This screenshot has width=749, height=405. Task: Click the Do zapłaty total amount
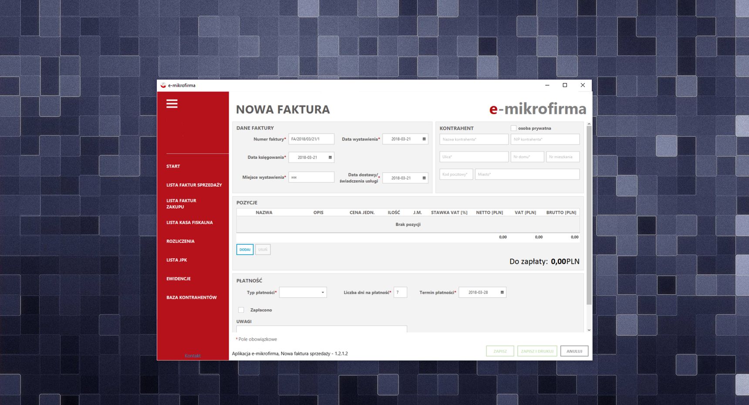[x=565, y=261]
